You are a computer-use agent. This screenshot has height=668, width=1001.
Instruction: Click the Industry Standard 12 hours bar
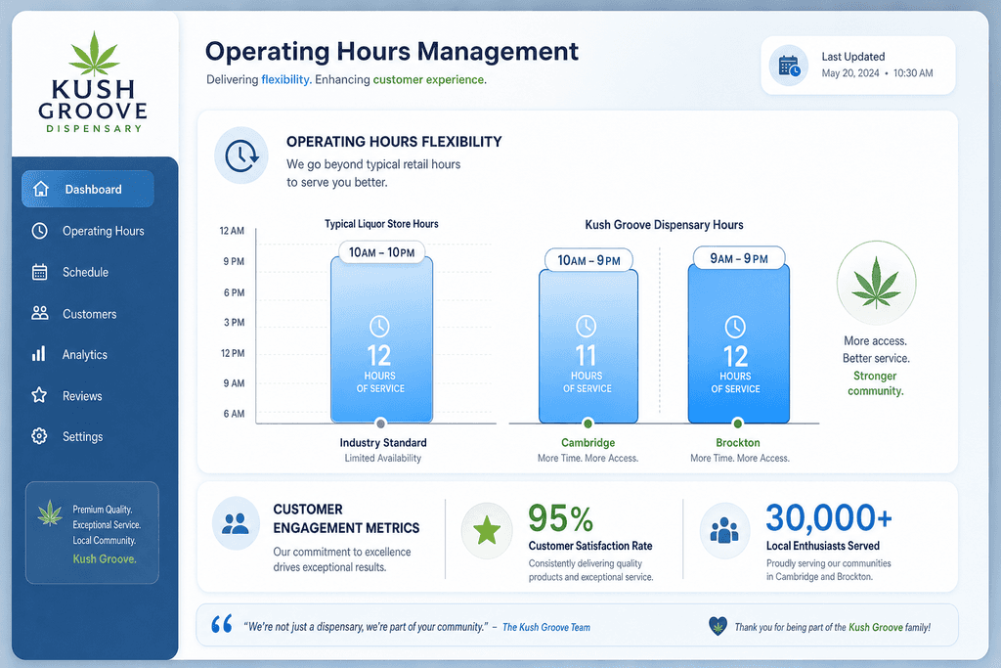click(382, 339)
